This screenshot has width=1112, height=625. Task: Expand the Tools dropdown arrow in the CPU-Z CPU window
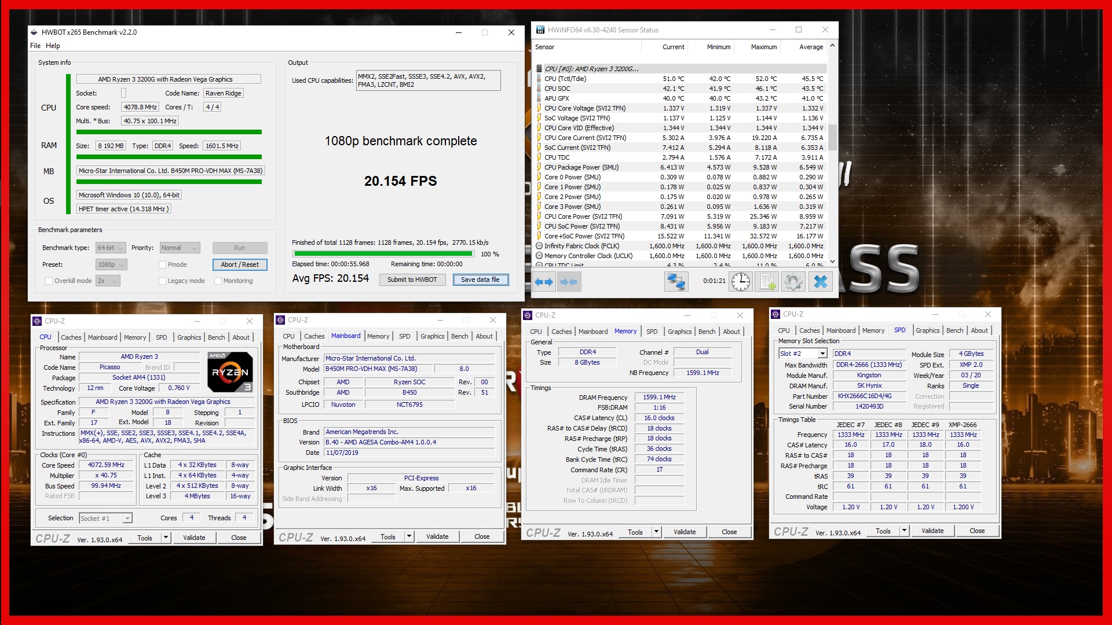tap(166, 538)
